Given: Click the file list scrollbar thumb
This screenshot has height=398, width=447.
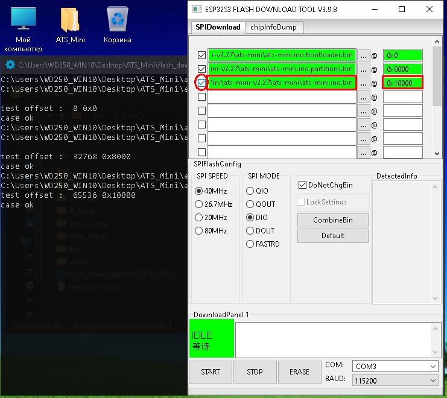Looking at the screenshot, I should 437,77.
